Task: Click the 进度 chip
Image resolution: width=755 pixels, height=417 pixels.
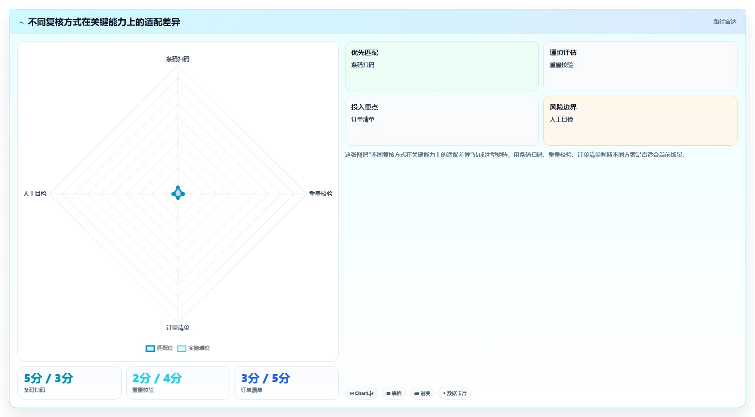Action: tap(422, 393)
